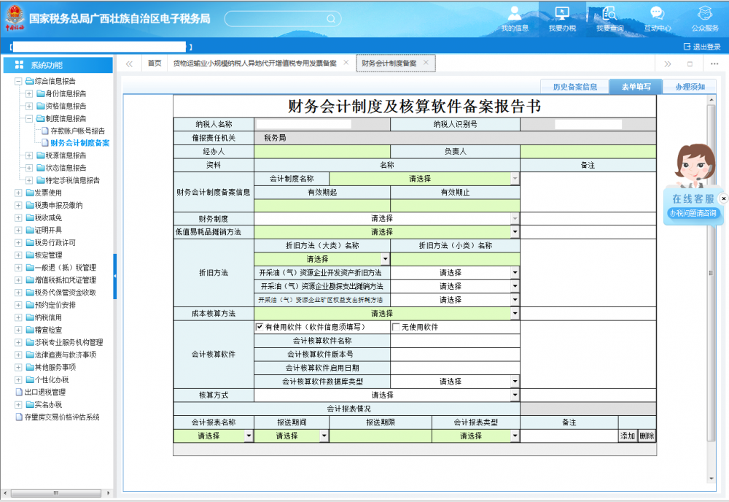Viewport: 729px width, 502px height.
Task: Click 退出登录 logout icon
Action: click(x=687, y=47)
